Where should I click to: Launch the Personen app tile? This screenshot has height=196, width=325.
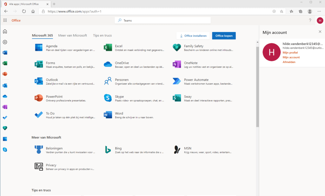[134, 81]
